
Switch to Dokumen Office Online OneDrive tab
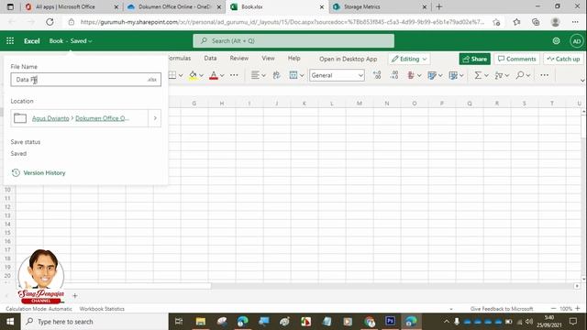click(x=174, y=6)
